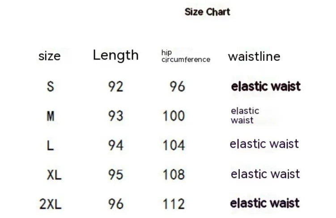This screenshot has height=218, width=336.
Task: Click the hip circumference value 100
Action: tap(174, 116)
